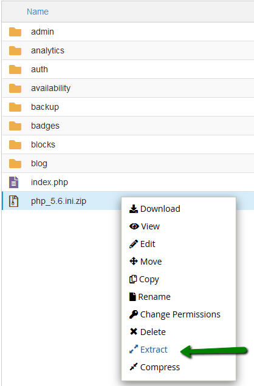Image resolution: width=254 pixels, height=386 pixels.
Task: Click the zip archive icon for php_5.6.ini.zip
Action: (14, 201)
